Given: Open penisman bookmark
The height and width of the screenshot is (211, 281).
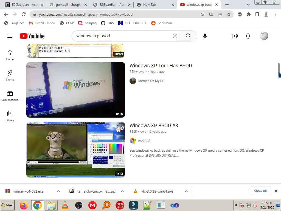Looking at the screenshot, I should [161, 23].
